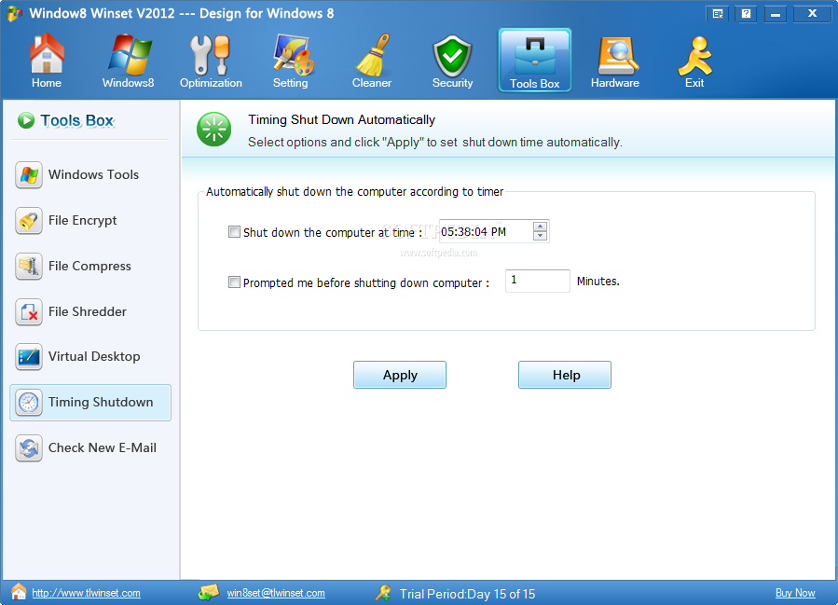Click the app logo in title bar
This screenshot has width=838, height=605.
click(14, 13)
